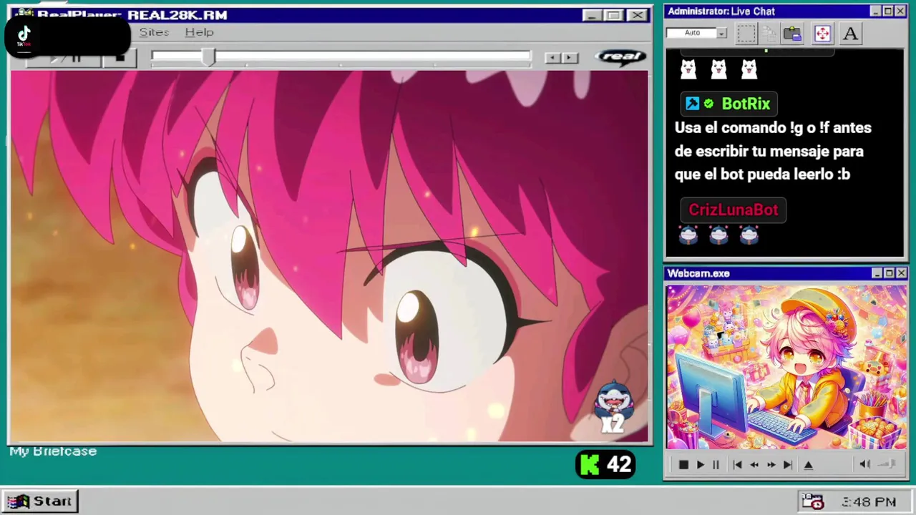The image size is (916, 515).
Task: Click the CrizLunaBot username in chat
Action: point(733,210)
